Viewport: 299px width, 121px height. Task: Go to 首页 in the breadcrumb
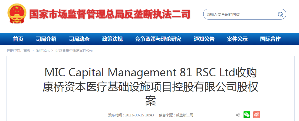(27, 51)
